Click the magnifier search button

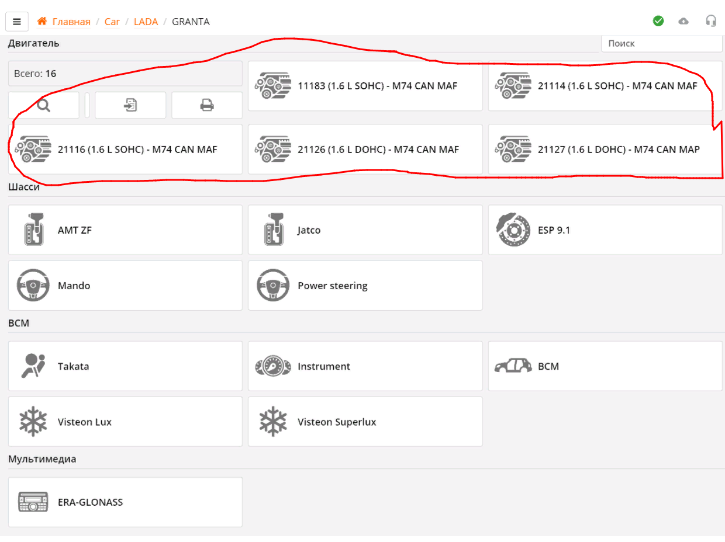(44, 105)
